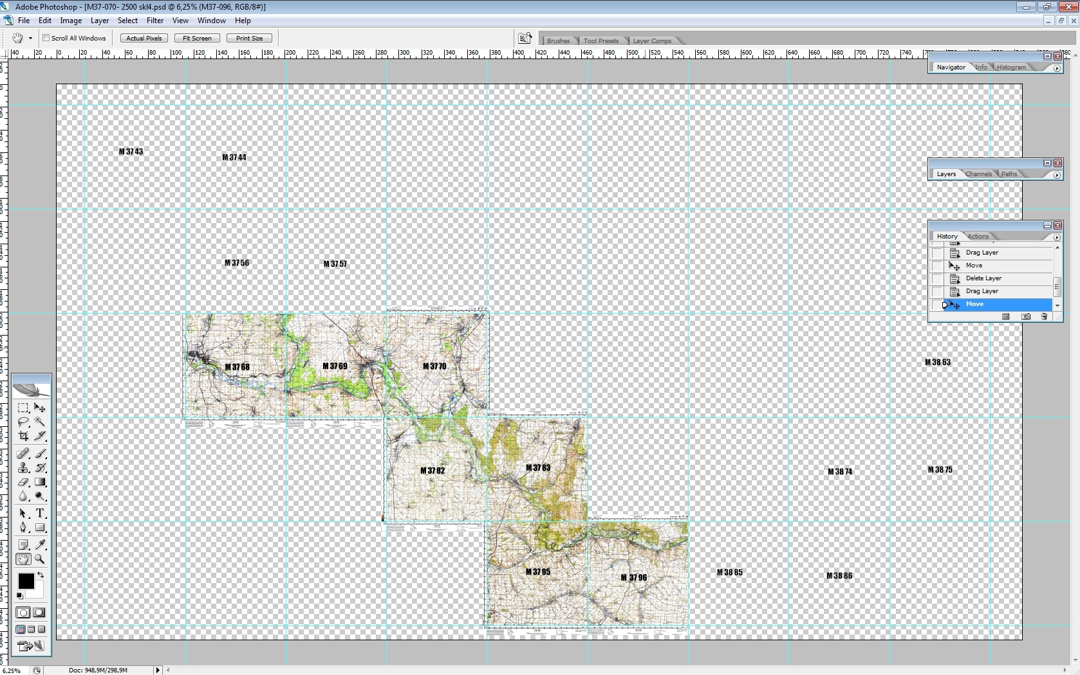Switch to Quick Mask mode
Screen dimensions: 1080x675
click(39, 613)
